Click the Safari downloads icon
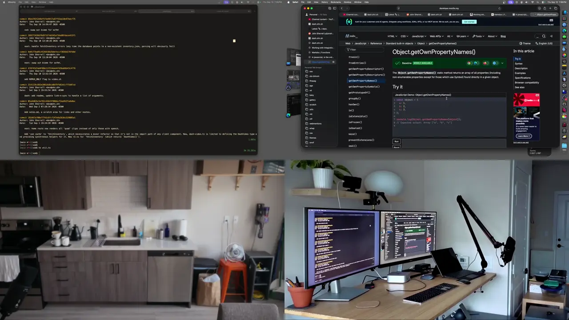This screenshot has width=569, height=320. 539,8
